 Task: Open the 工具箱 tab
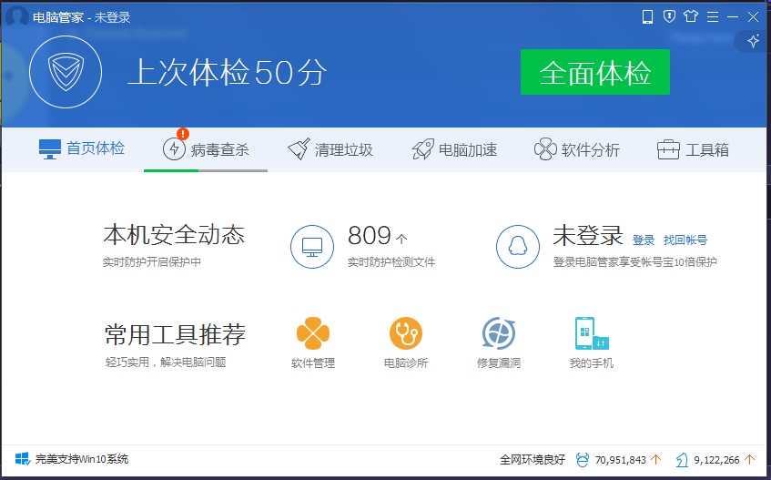coord(693,149)
